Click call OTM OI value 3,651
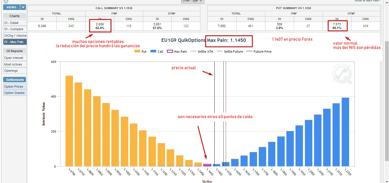 tap(157, 24)
